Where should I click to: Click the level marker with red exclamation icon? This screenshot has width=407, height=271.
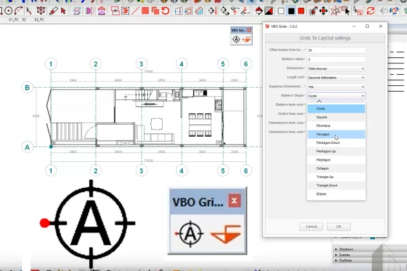[213, 11]
